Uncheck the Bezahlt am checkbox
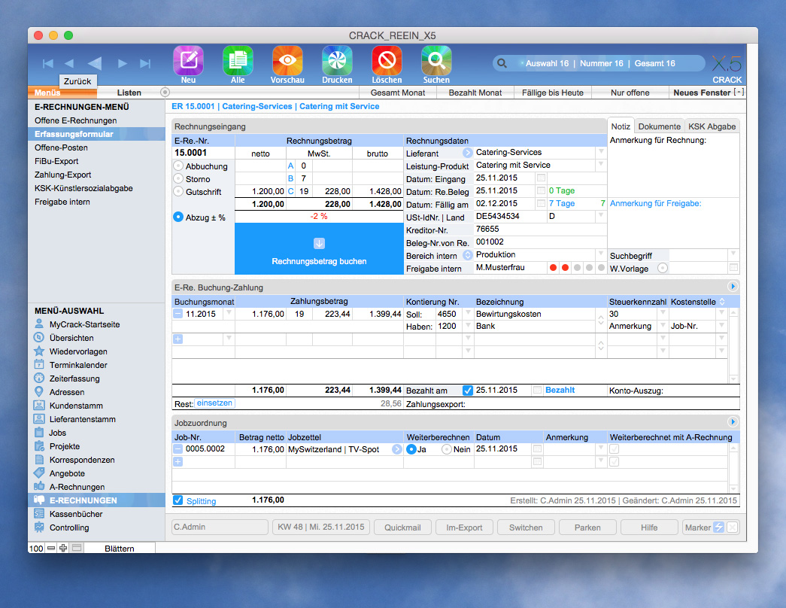The image size is (786, 608). [x=468, y=391]
